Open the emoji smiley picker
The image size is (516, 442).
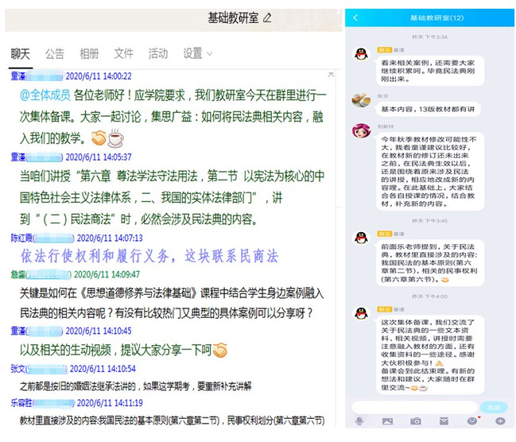click(472, 421)
